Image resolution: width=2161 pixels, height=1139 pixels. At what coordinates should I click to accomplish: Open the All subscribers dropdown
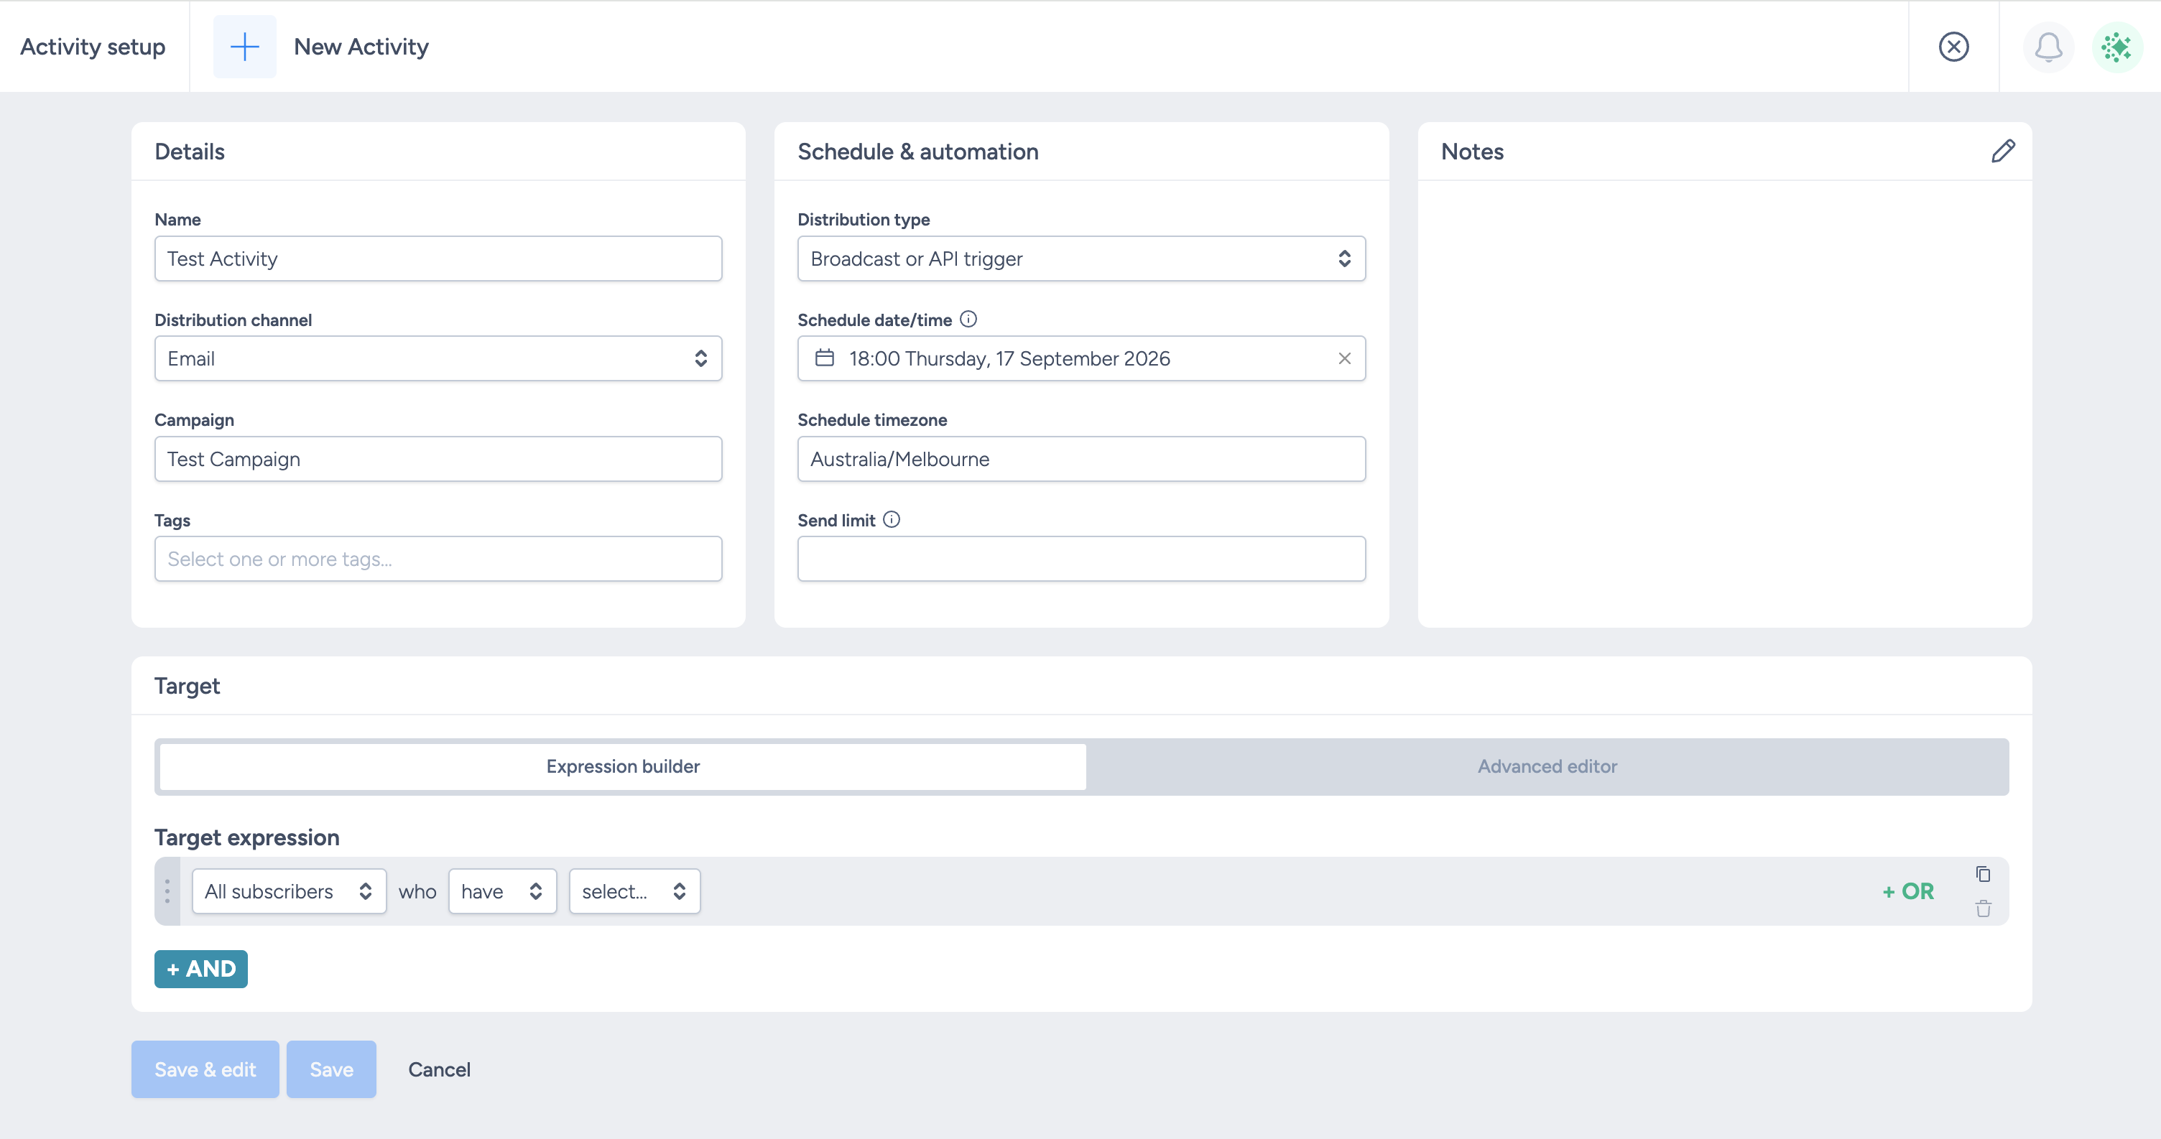pos(289,891)
